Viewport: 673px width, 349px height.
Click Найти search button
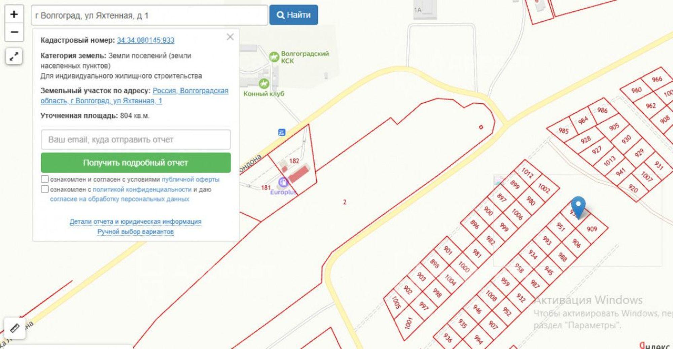pos(293,15)
